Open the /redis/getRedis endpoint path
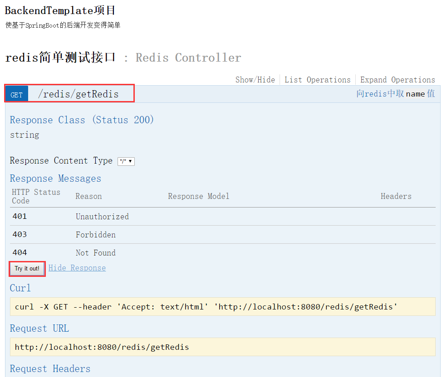This screenshot has width=442, height=377. tap(79, 94)
